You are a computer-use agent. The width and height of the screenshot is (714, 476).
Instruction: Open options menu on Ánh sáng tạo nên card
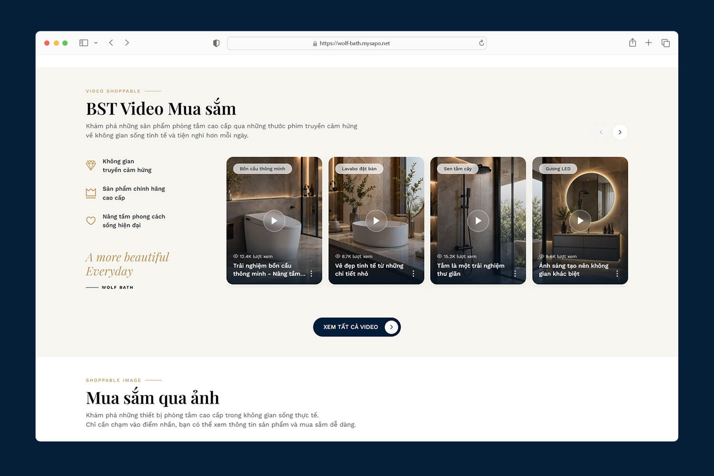coord(617,274)
